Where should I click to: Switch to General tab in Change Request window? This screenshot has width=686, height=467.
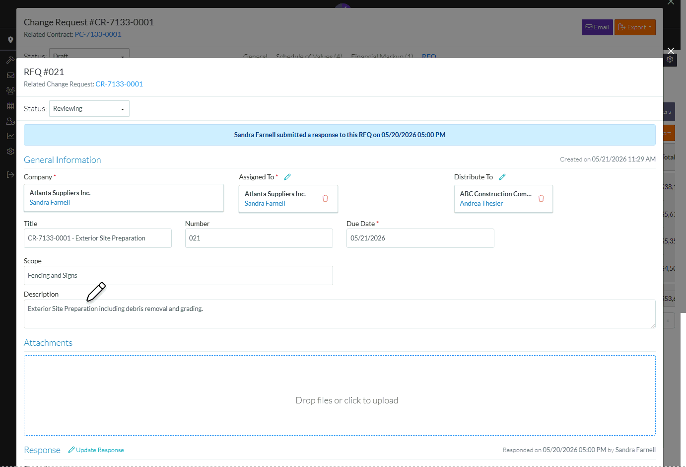tap(255, 56)
